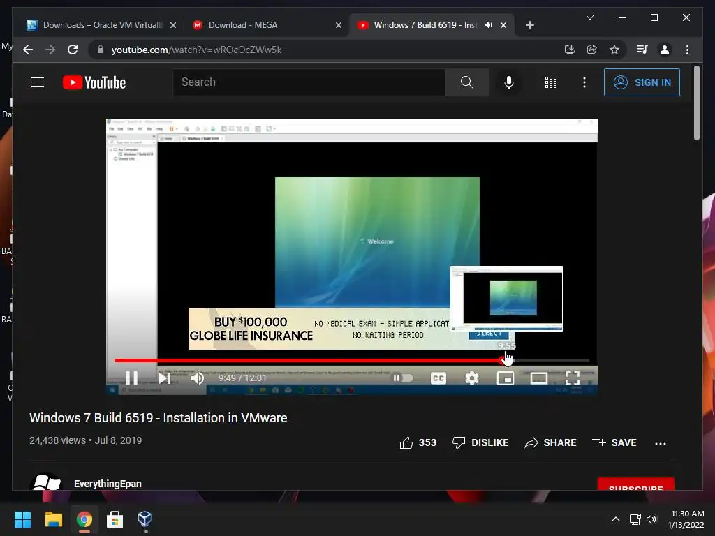
Task: Click the SHARE button
Action: tap(550, 442)
